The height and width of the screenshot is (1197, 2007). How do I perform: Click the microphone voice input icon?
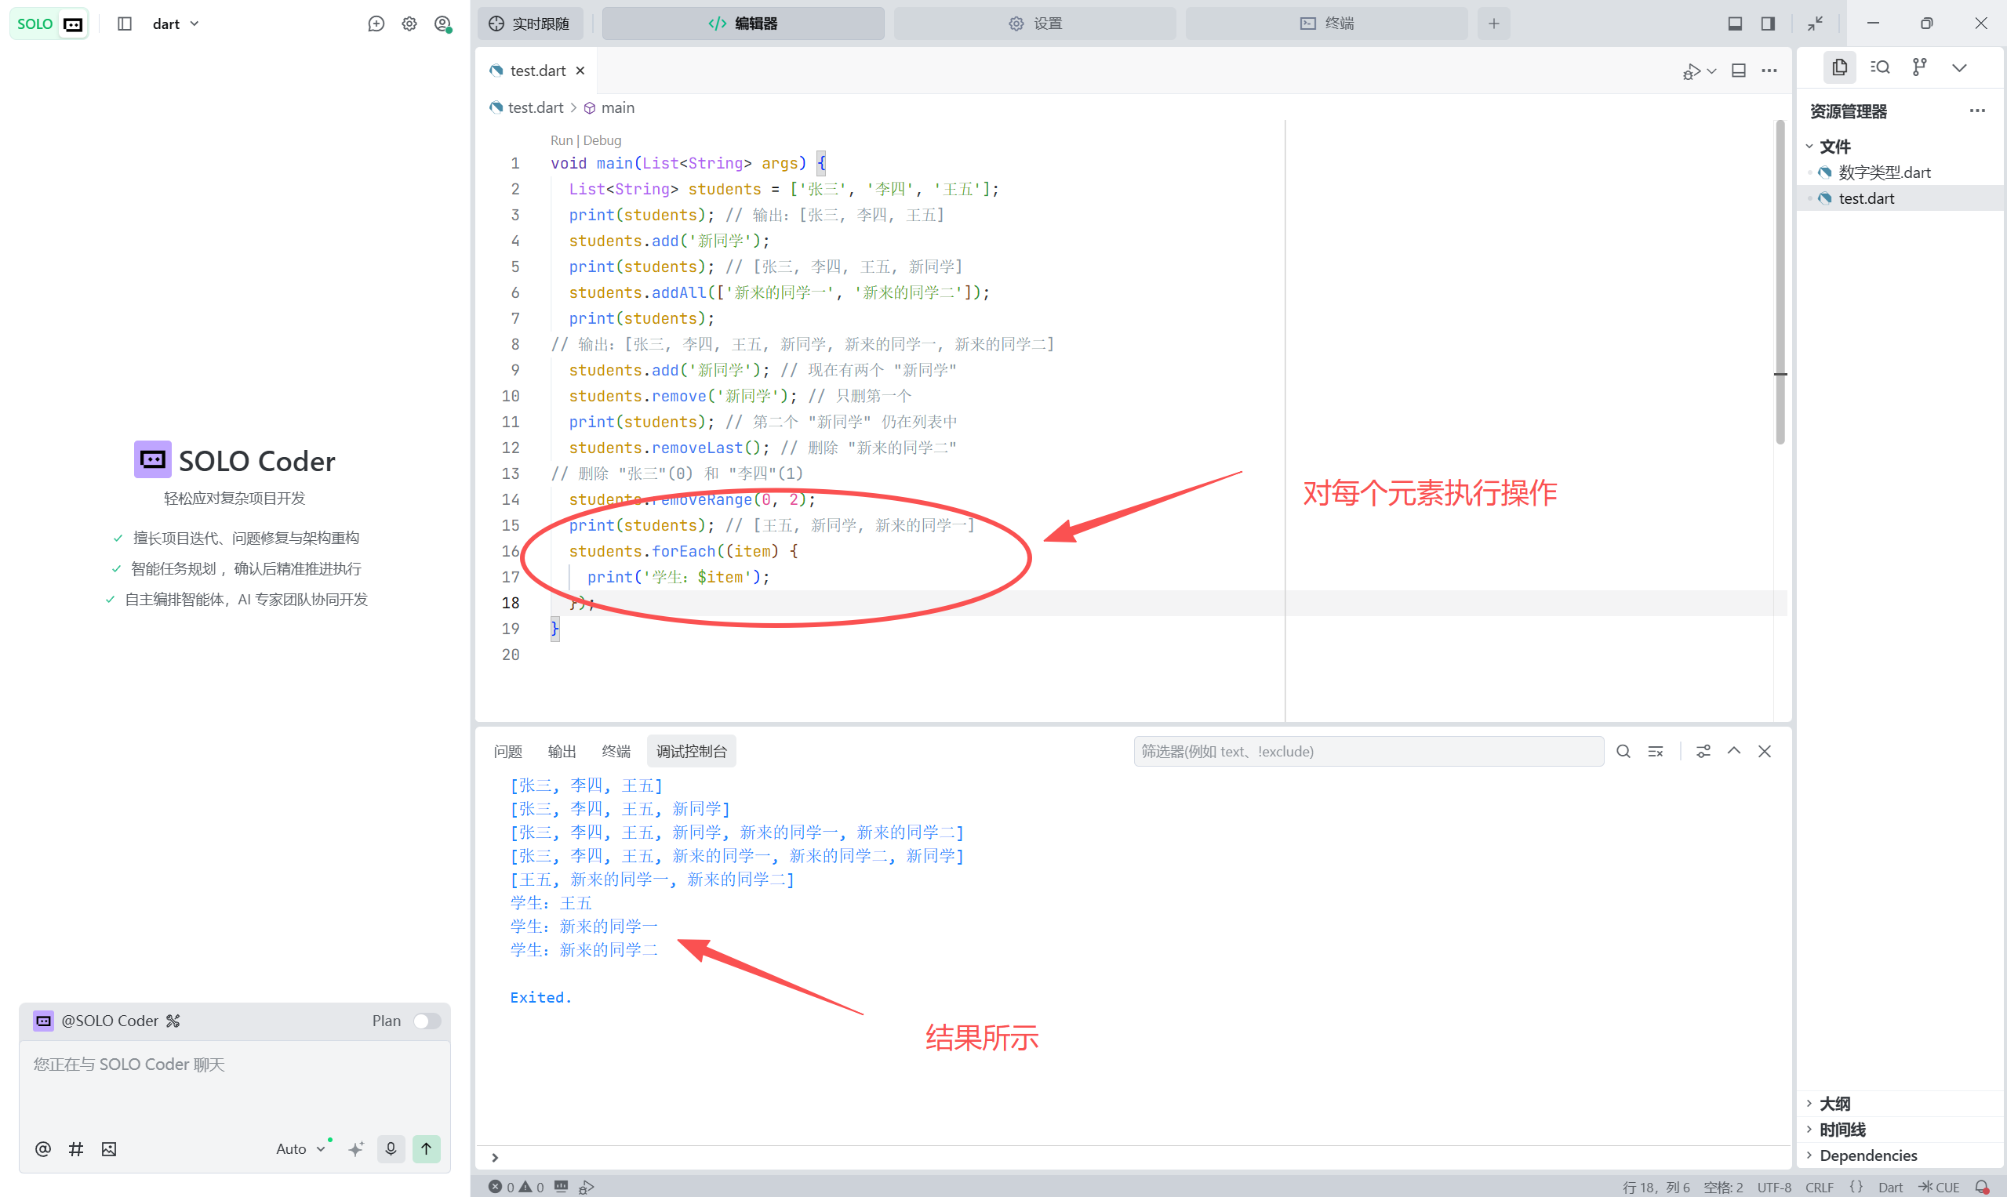pos(391,1148)
